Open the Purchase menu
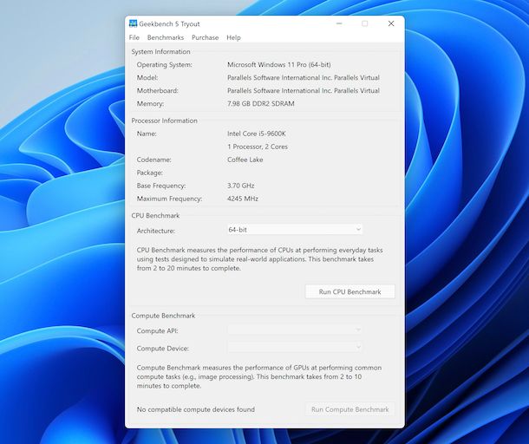This screenshot has width=529, height=444. (x=205, y=37)
